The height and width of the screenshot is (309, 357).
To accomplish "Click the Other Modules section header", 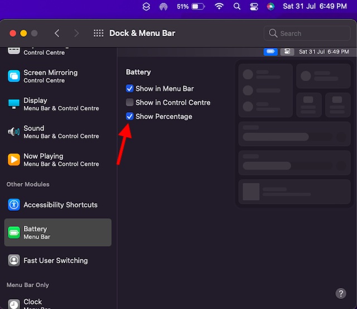I will [x=28, y=184].
